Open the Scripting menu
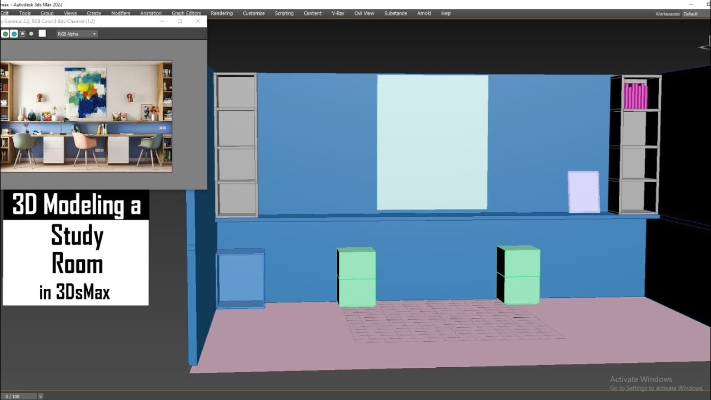711x400 pixels. 284,13
